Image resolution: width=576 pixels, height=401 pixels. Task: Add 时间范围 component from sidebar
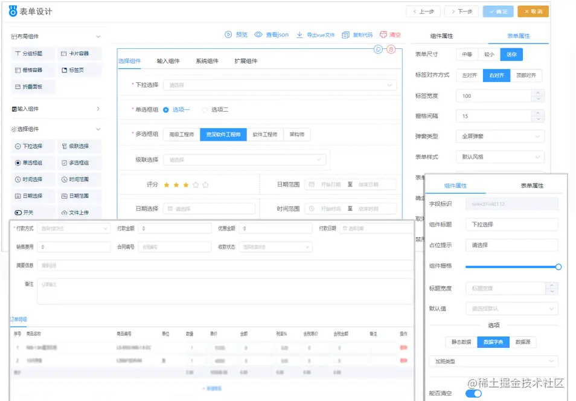click(79, 179)
